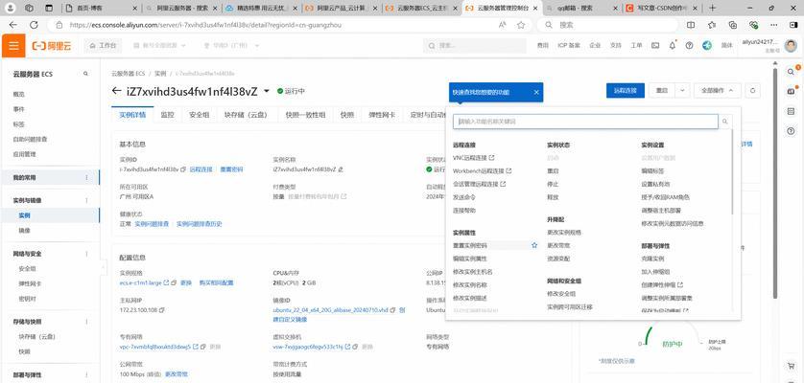Focus the function name search input
The height and width of the screenshot is (383, 804).
[x=585, y=122]
